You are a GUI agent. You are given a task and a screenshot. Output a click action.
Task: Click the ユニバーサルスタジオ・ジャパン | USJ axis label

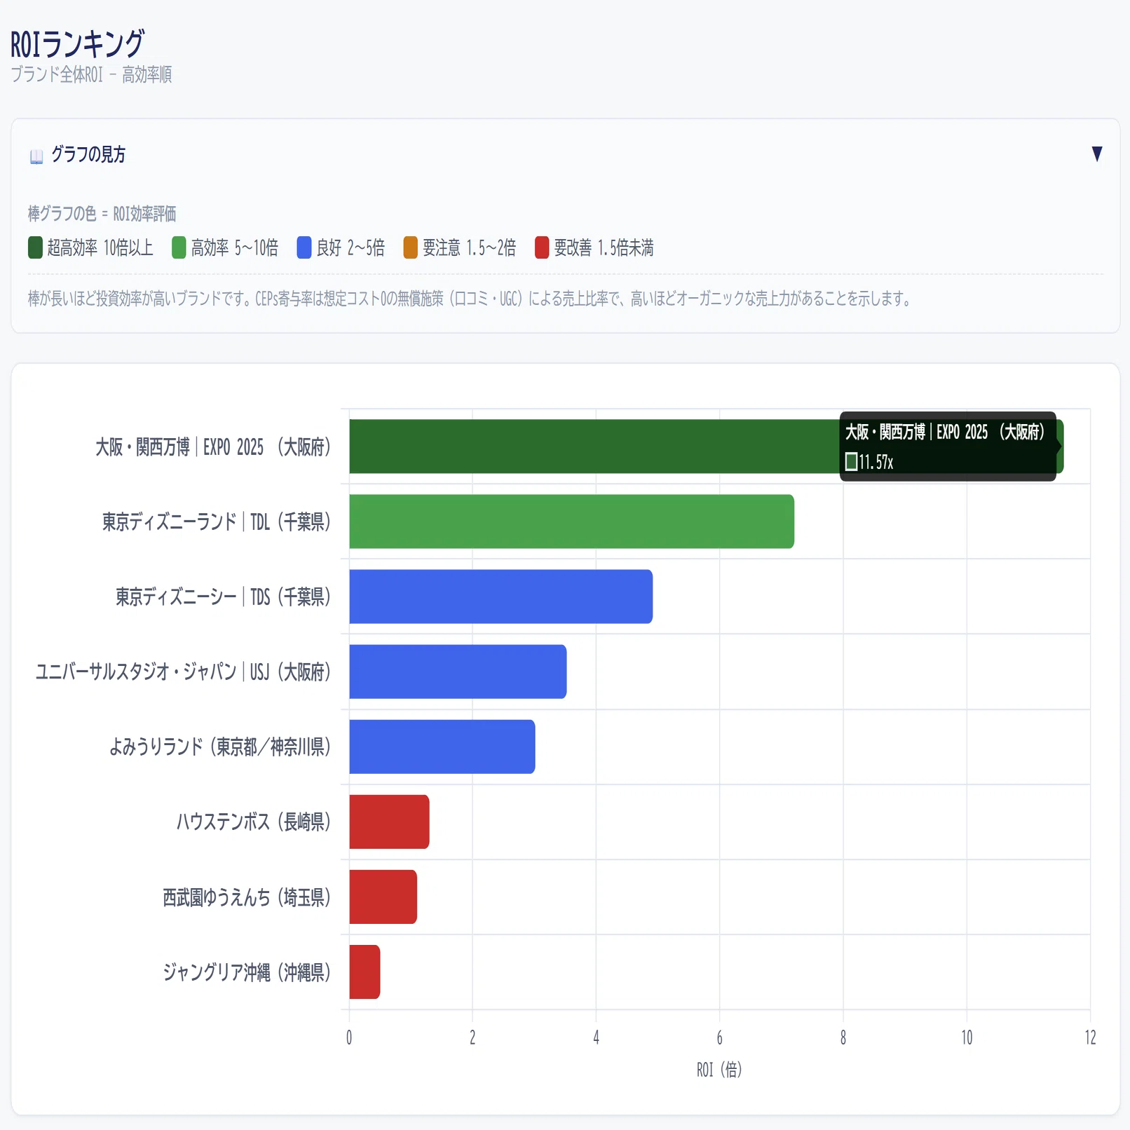pos(183,672)
